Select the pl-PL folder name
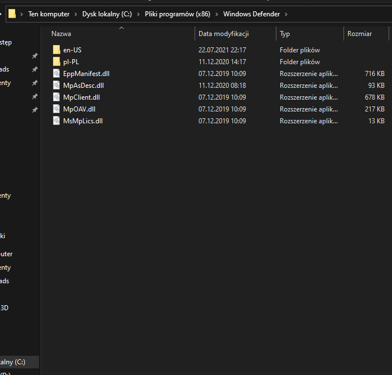The width and height of the screenshot is (392, 375). coord(71,62)
